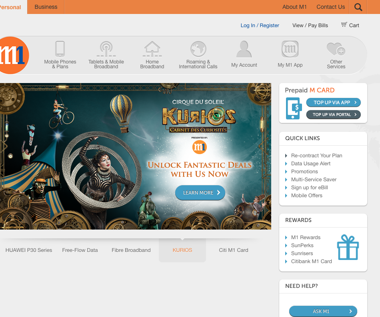380x317 pixels.
Task: Open the shopping cart icon
Action: (344, 24)
